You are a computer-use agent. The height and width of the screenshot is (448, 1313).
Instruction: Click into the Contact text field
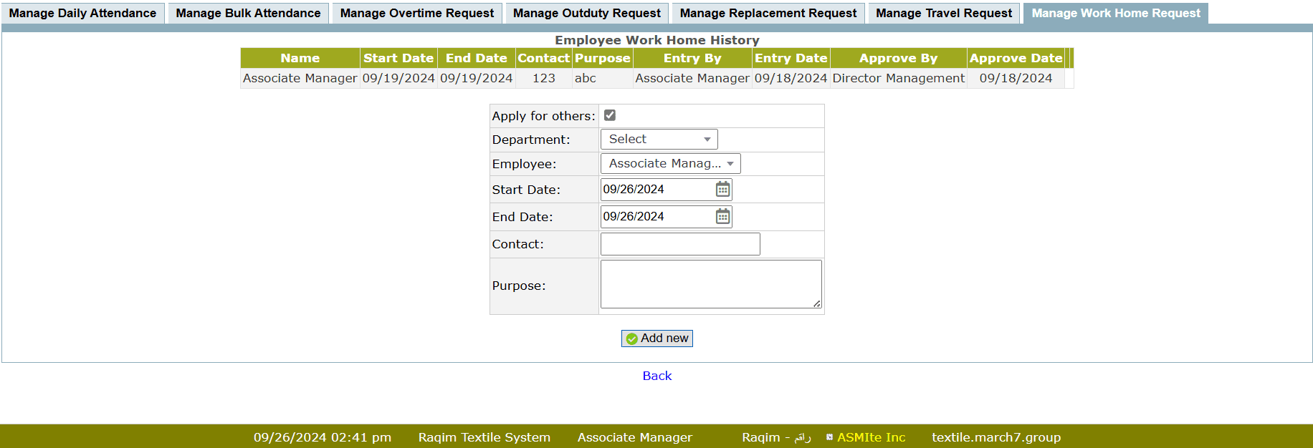pos(679,244)
